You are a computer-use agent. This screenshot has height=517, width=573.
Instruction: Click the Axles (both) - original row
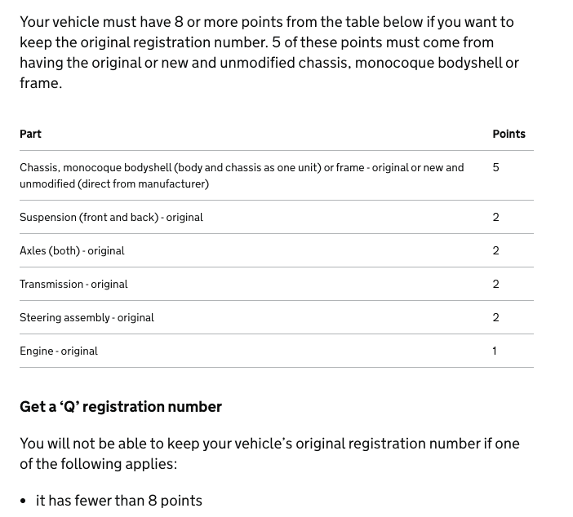click(277, 251)
